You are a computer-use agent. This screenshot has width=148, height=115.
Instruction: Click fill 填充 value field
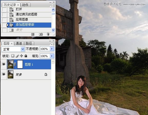pos(45,56)
